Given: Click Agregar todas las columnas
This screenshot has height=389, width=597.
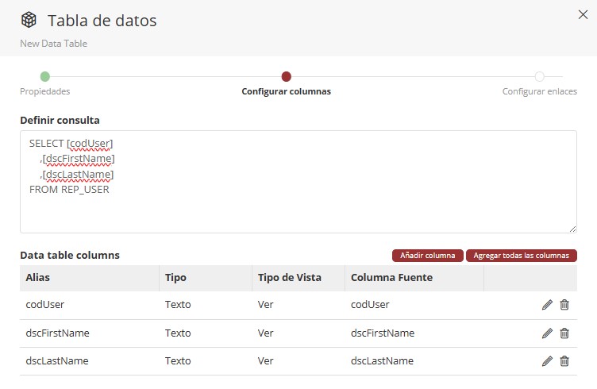Looking at the screenshot, I should tap(521, 256).
